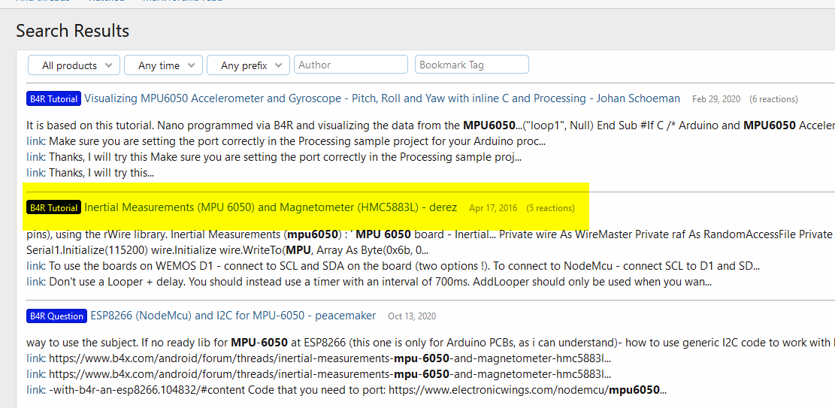Click the B4R Question badge for ESP8266 thread
Screen dimensions: 835x408
[56, 316]
